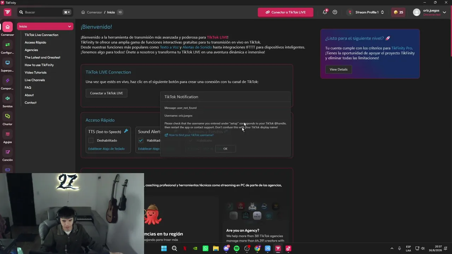This screenshot has width=452, height=254.
Task: Click the home icon beside Comenzar breadcrumb
Action: (x=83, y=12)
